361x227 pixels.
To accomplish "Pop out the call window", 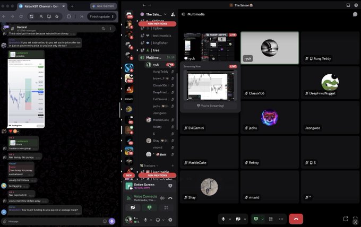I will point(346,219).
